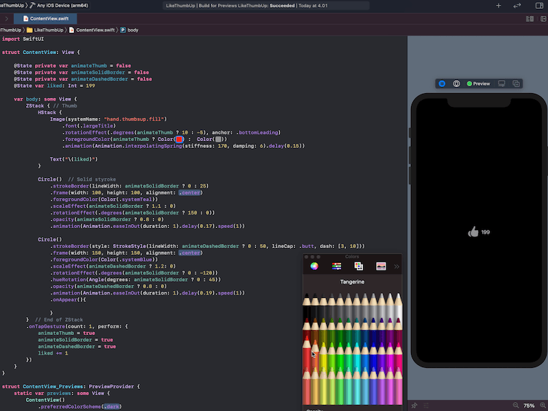The image size is (548, 411).
Task: Open the color wheel picker tab
Action: coord(314,266)
